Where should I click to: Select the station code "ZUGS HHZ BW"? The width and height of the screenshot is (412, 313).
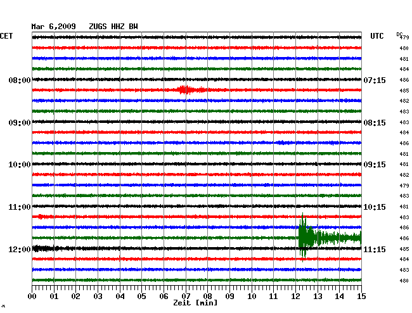click(113, 27)
